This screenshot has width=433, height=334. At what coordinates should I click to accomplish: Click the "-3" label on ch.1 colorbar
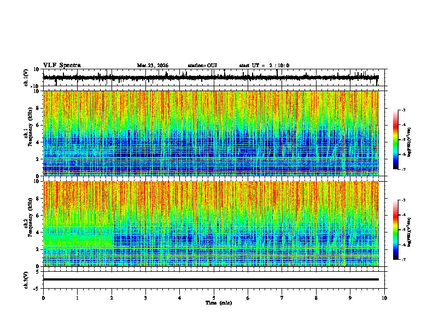(x=403, y=110)
